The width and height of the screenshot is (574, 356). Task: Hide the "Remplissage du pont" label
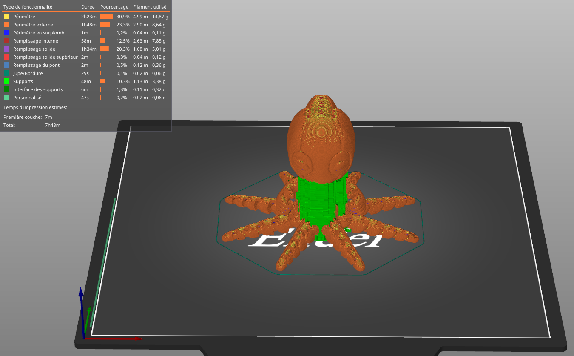pos(36,65)
